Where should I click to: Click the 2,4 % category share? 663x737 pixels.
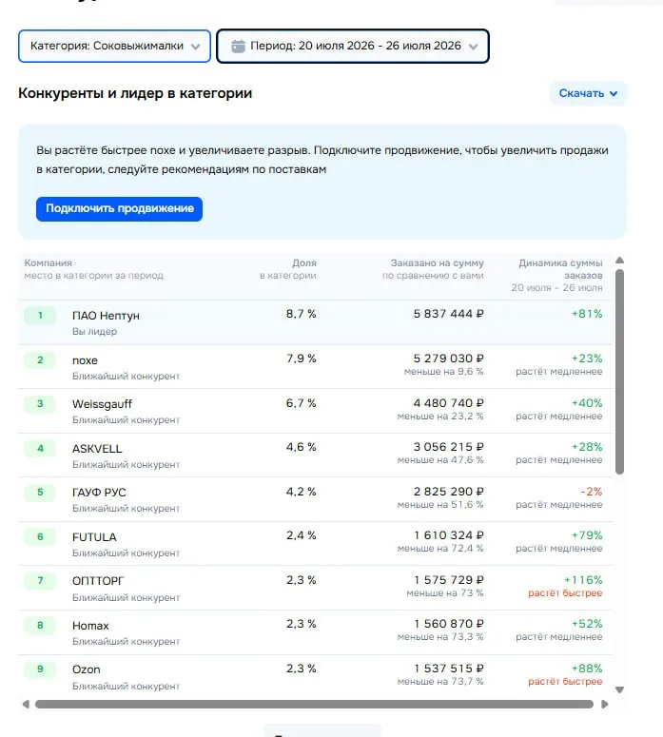coord(301,534)
